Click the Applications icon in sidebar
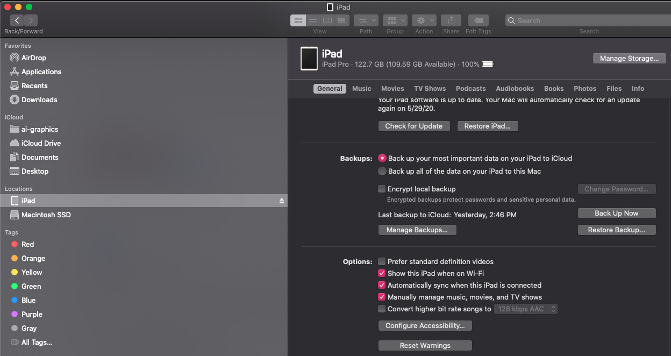This screenshot has width=671, height=356. 15,72
